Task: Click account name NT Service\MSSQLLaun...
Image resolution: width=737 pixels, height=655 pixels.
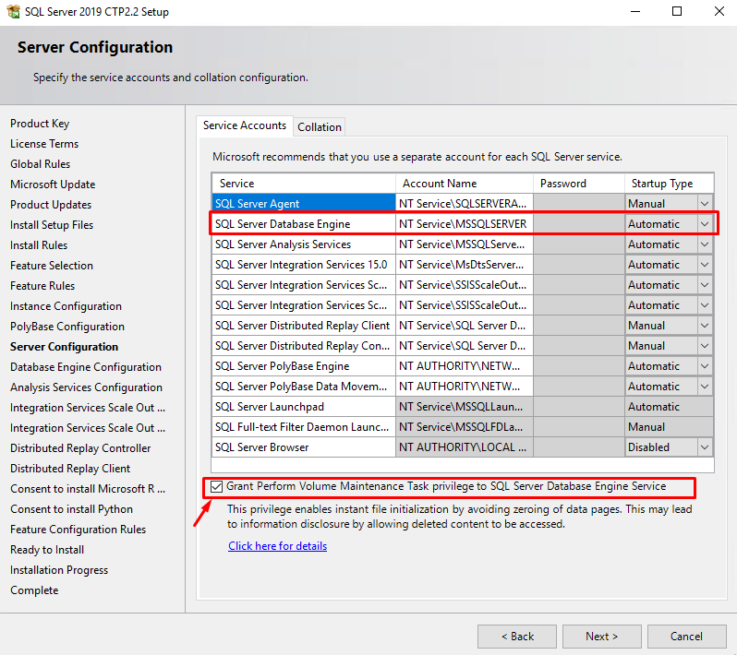Action: coord(465,407)
